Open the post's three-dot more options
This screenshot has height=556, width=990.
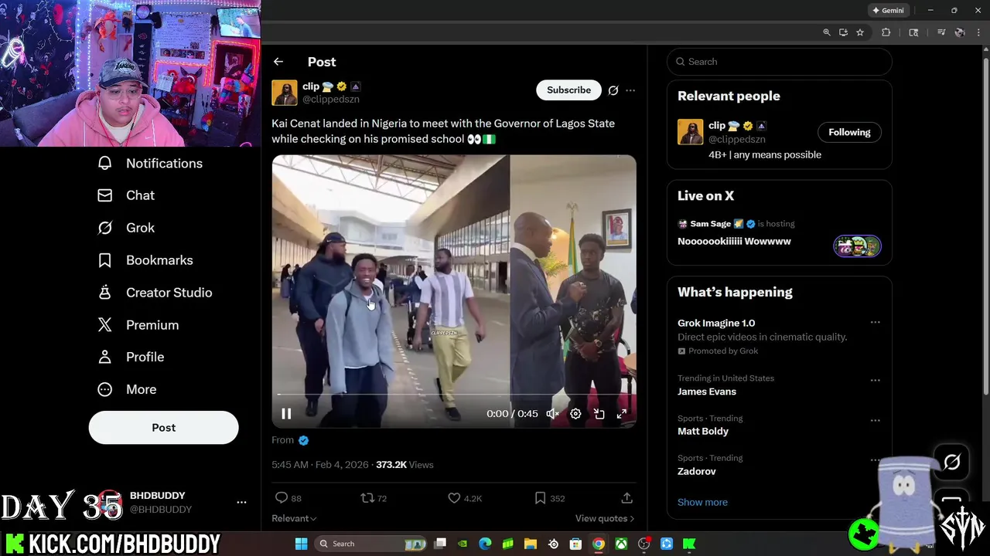point(630,90)
